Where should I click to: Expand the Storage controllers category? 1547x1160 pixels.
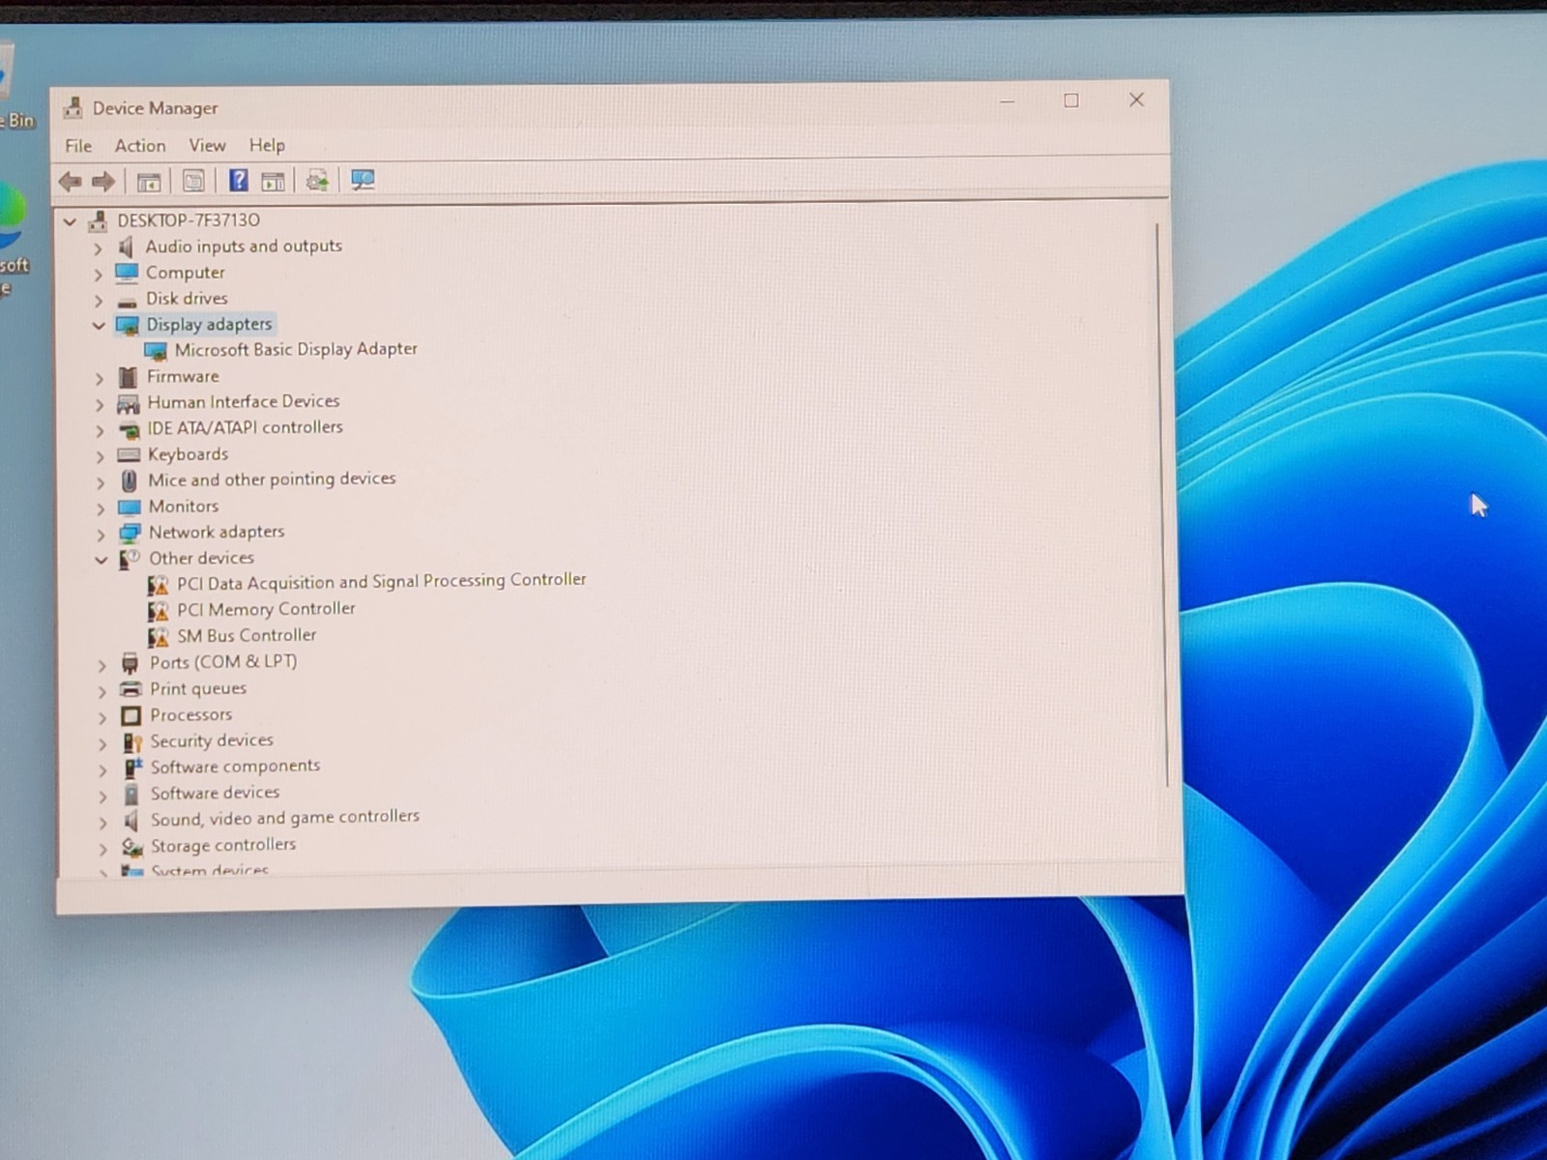coord(103,849)
